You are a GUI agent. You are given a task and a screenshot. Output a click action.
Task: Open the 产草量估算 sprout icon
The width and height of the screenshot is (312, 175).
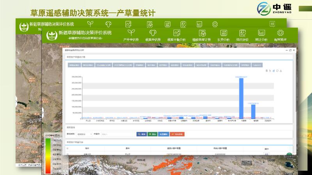click(131, 33)
